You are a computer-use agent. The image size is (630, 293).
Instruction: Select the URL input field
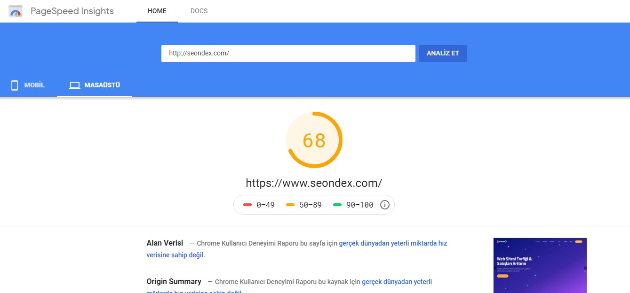[x=288, y=53]
